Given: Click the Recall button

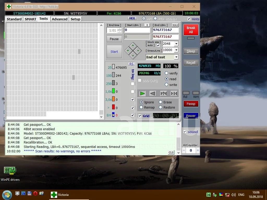Looking at the screenshot, I should (191, 63).
